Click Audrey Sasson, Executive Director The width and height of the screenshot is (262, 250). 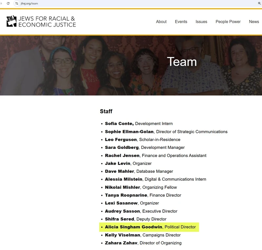point(141,211)
